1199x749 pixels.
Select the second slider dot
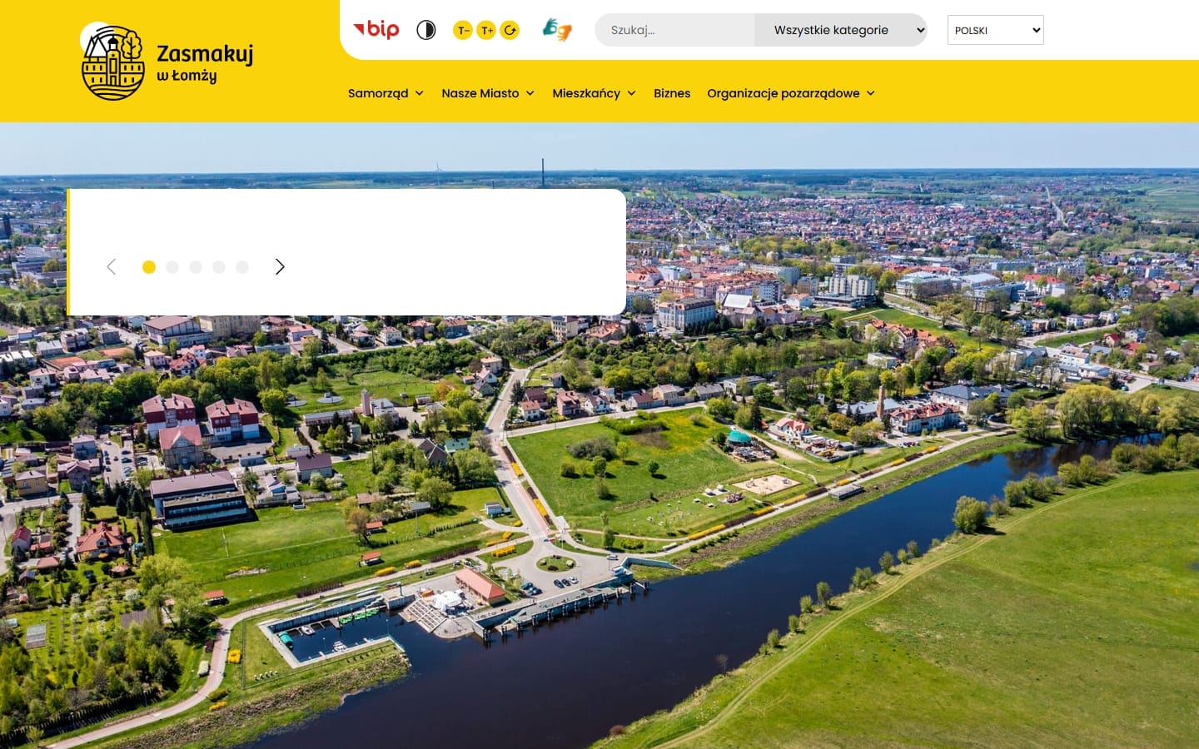click(172, 267)
